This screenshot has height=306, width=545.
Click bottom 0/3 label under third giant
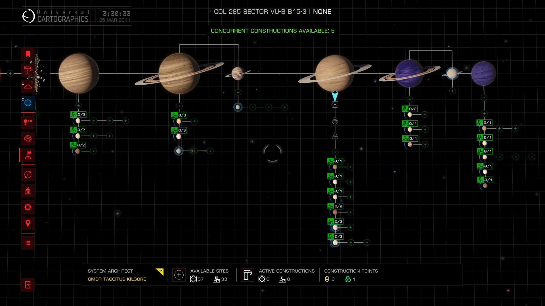(x=336, y=236)
